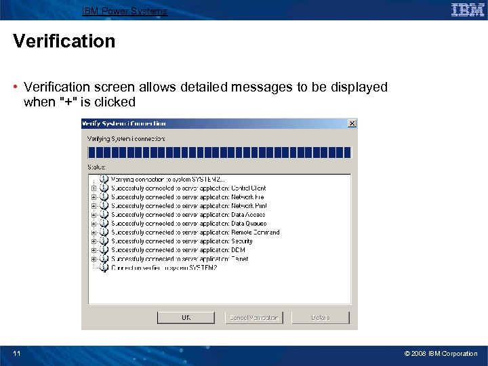Expand the Network Print row
This screenshot has height=366, width=488.
94,206
